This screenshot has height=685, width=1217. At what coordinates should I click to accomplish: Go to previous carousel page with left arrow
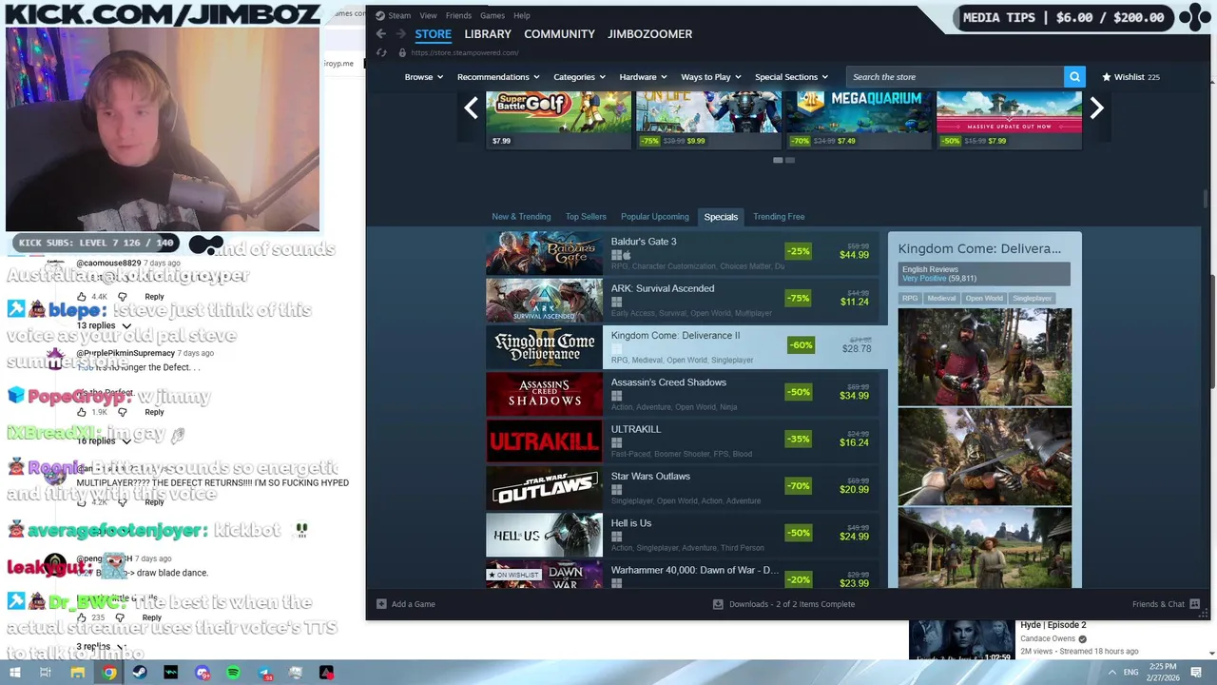(x=471, y=108)
